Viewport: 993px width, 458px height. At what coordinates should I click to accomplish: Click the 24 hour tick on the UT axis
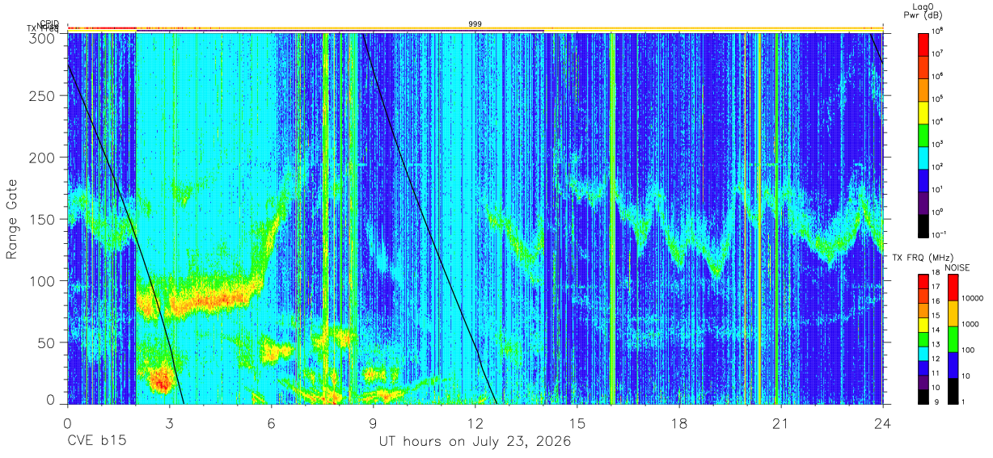coord(882,422)
